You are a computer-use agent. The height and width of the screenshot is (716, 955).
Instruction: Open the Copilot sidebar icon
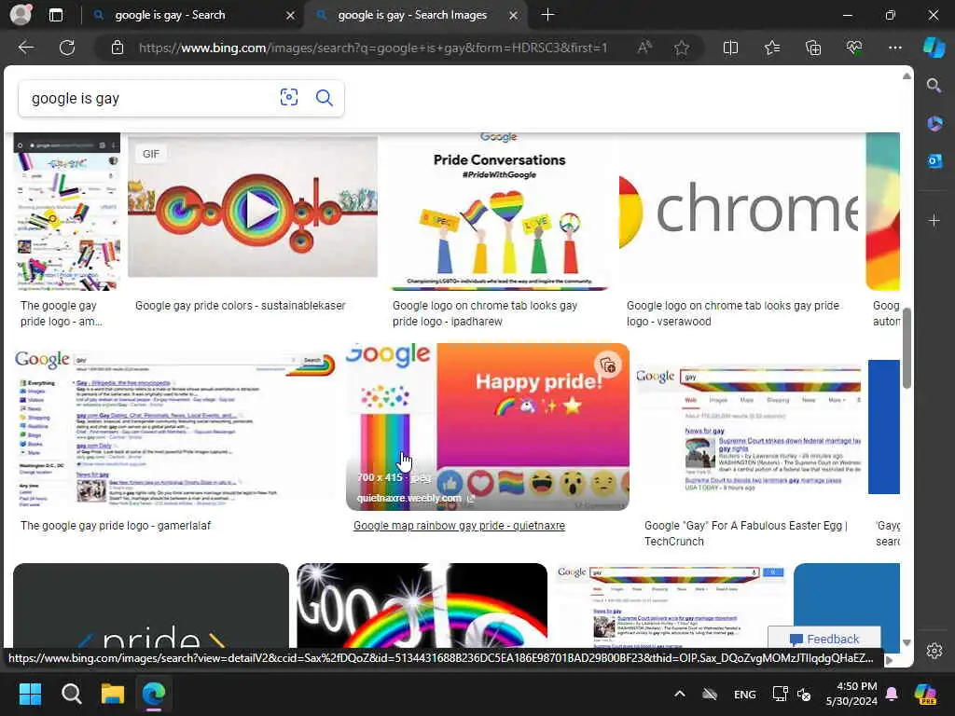click(x=934, y=48)
